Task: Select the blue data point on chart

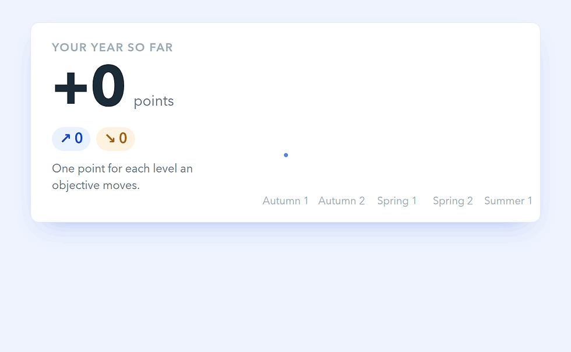Action: coord(286,155)
